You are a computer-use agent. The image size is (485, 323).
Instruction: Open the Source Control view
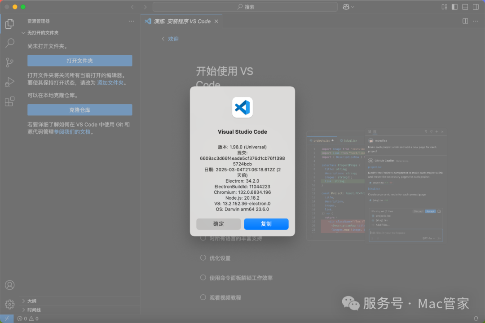[x=9, y=62]
